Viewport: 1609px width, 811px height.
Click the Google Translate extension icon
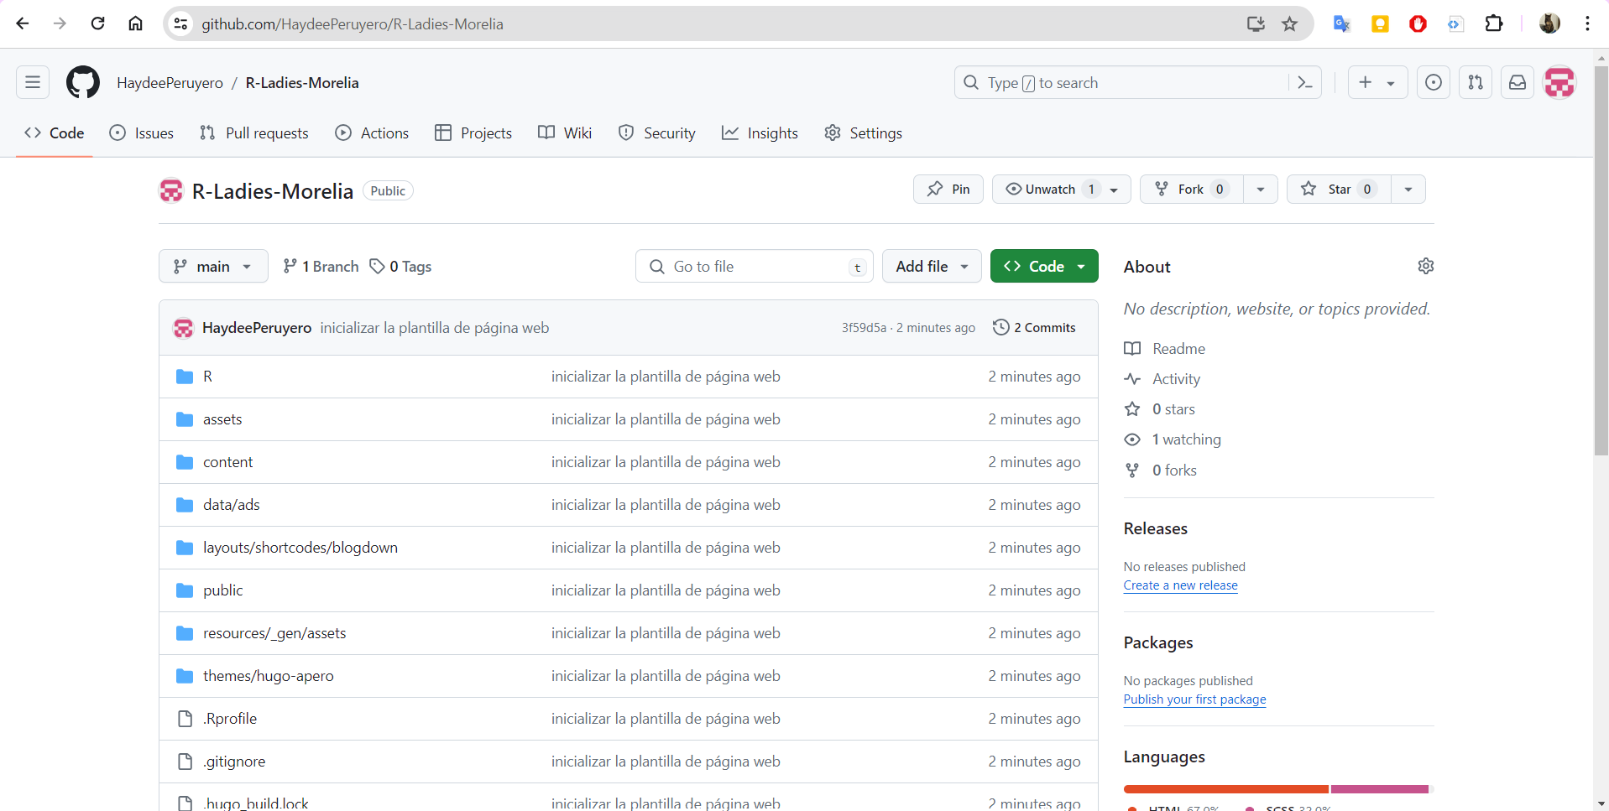pos(1341,23)
